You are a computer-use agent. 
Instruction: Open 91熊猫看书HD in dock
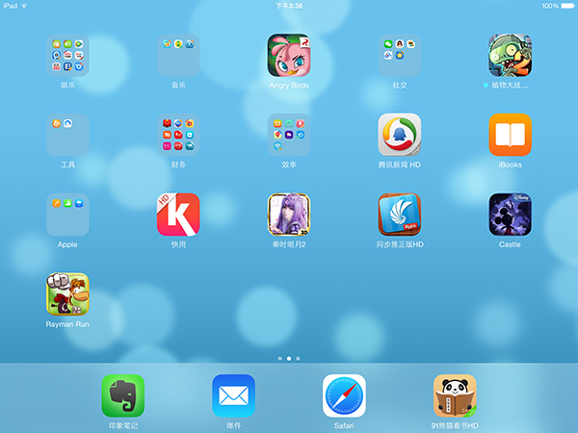coord(455,395)
